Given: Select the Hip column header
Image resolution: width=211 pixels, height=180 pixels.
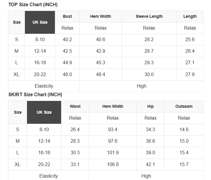Looking at the screenshot, I should tap(150, 106).
